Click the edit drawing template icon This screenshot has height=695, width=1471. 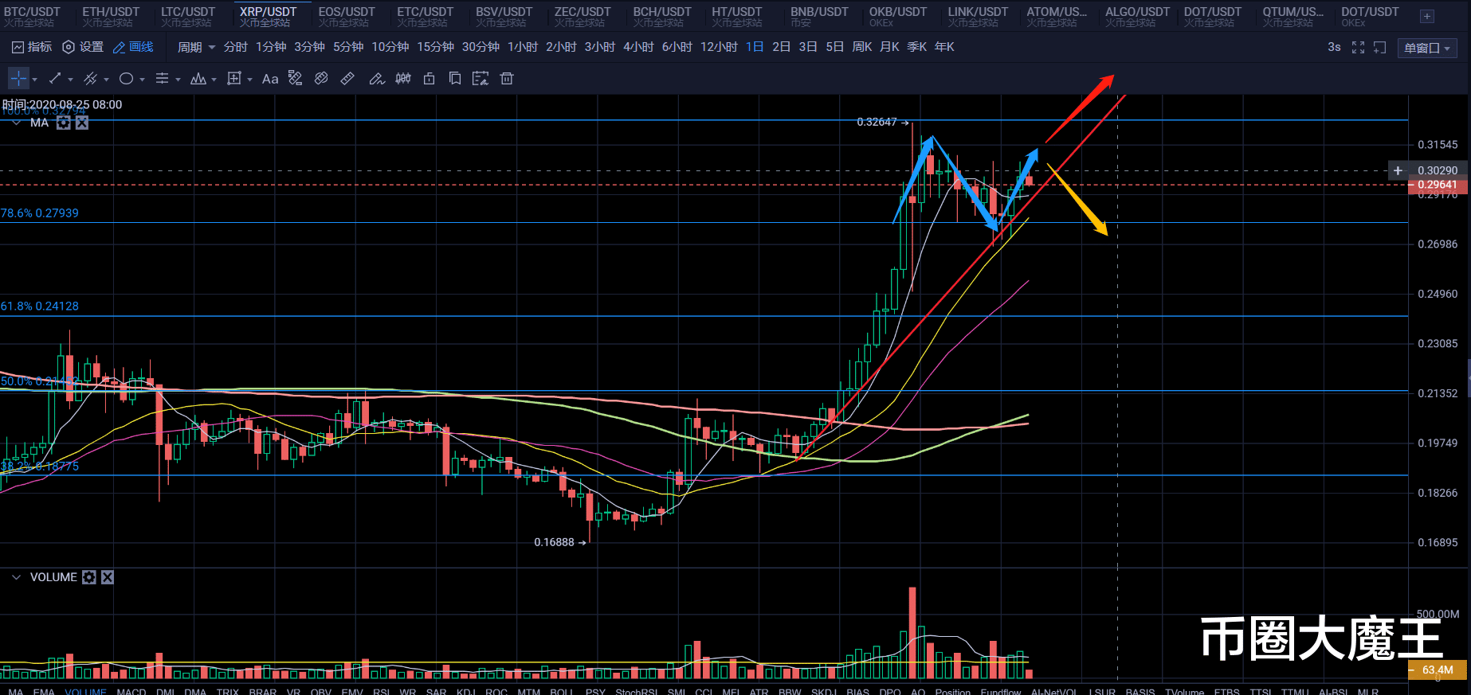481,79
